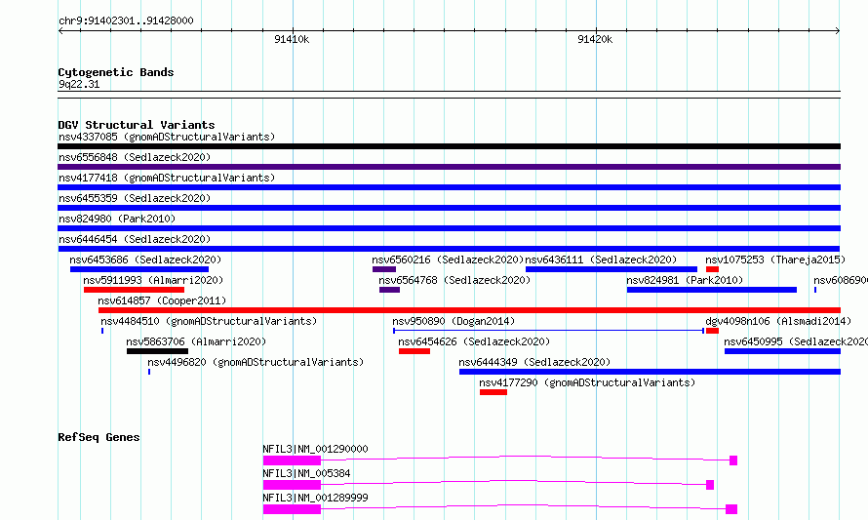Open nsv4177418 gnomADStructuralVariants label
868x520 pixels.
(167, 178)
